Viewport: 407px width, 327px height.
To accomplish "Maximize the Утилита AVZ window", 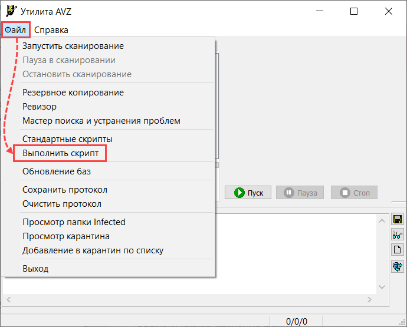I will point(354,11).
